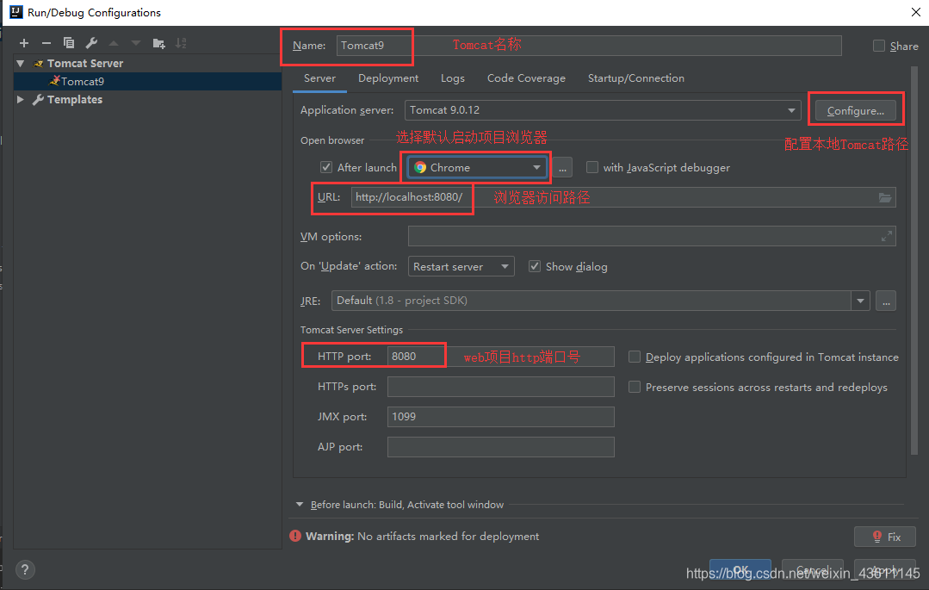The height and width of the screenshot is (590, 929).
Task: Enable Deploy applications configured in Tomcat instance
Action: tap(635, 357)
